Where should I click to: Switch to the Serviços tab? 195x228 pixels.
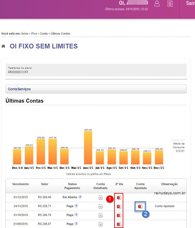click(24, 89)
